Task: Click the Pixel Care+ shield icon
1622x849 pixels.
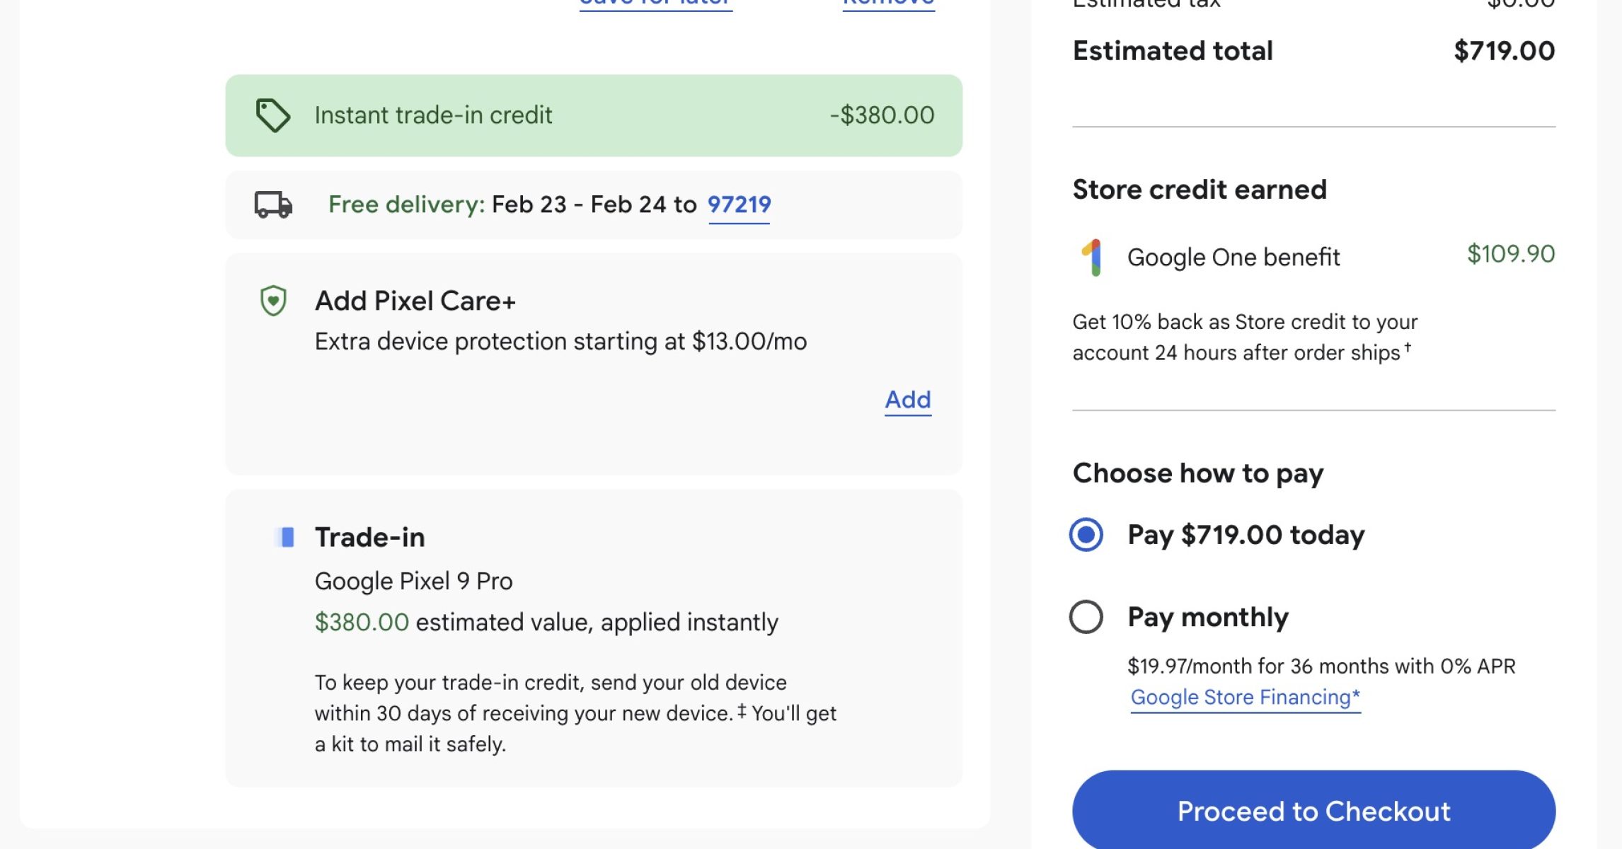Action: pos(273,301)
